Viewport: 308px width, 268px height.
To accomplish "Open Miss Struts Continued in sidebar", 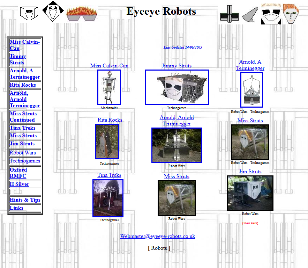I will coord(23,117).
